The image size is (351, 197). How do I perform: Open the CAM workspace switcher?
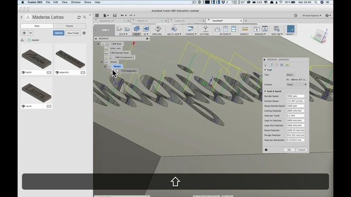pos(105,30)
